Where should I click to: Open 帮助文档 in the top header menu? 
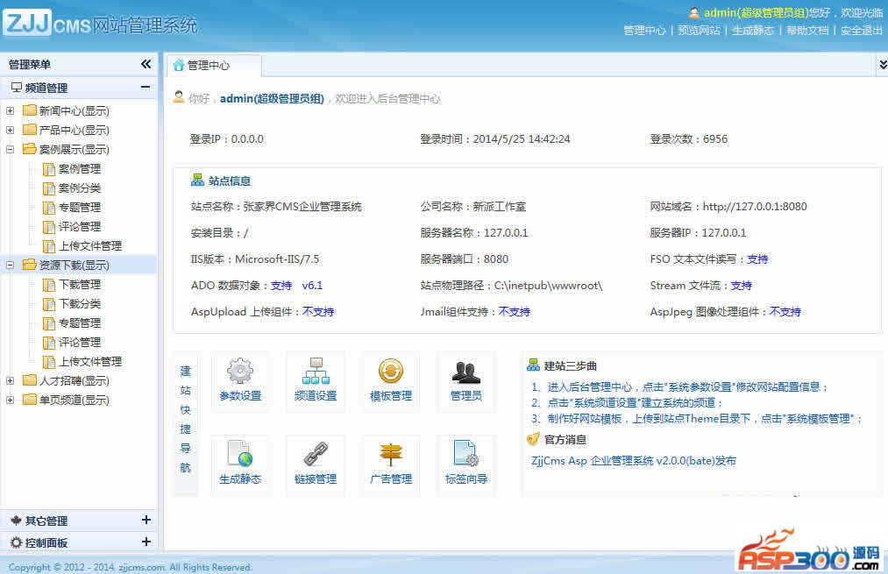(807, 30)
